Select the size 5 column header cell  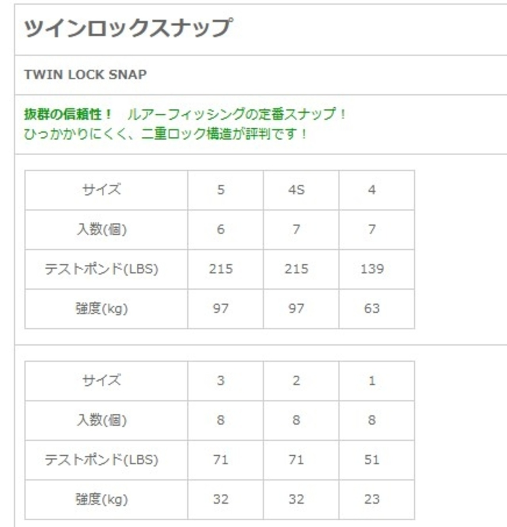tap(221, 190)
